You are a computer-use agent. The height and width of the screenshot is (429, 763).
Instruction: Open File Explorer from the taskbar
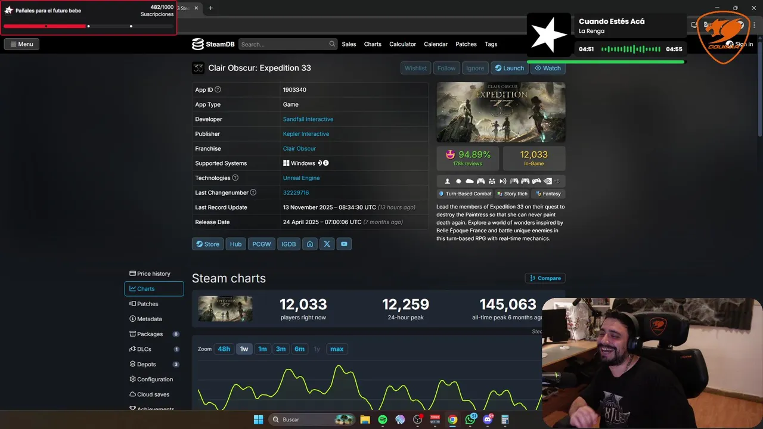(x=365, y=419)
